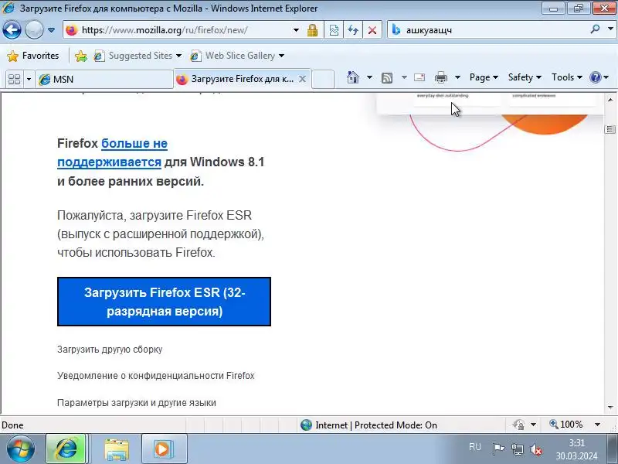Open the Favorites center button
Viewport: 618px width, 464px height.
[x=33, y=56]
